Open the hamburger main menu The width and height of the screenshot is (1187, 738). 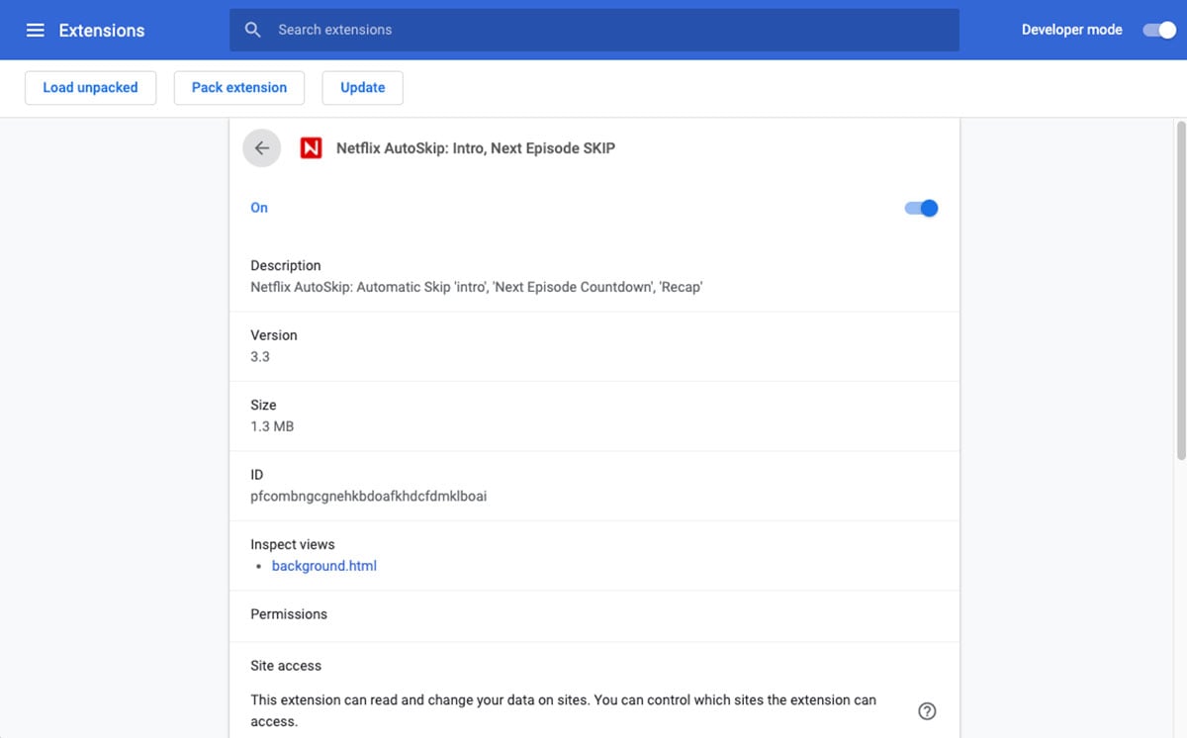(x=36, y=30)
